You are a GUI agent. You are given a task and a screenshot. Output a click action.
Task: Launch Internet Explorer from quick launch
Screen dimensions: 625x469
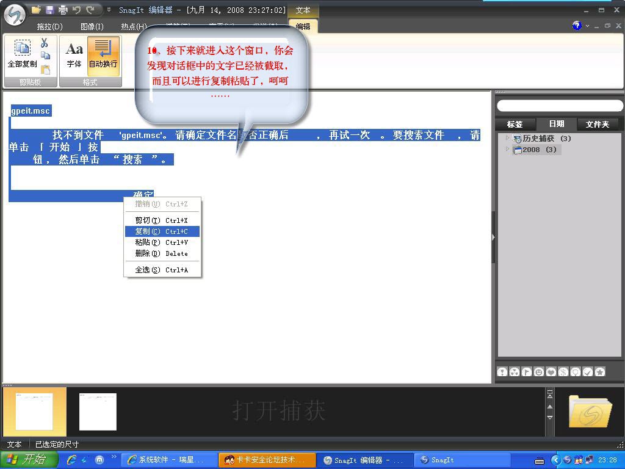[x=72, y=460]
